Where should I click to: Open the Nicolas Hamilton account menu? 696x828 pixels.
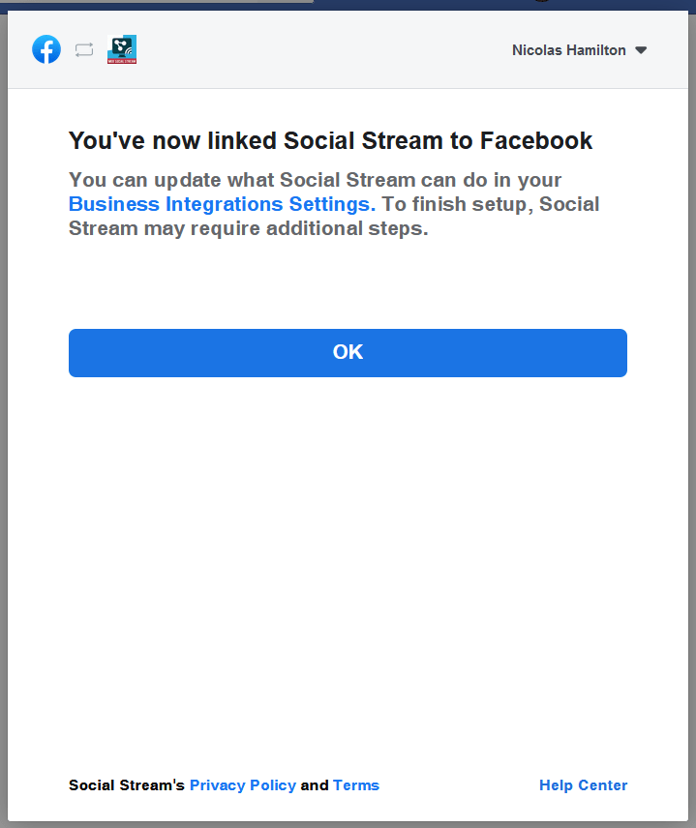pyautogui.click(x=579, y=50)
